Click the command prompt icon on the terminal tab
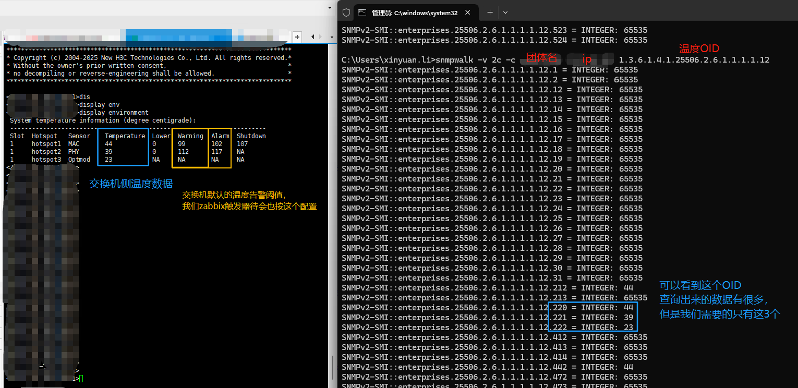The height and width of the screenshot is (388, 798). pyautogui.click(x=362, y=13)
